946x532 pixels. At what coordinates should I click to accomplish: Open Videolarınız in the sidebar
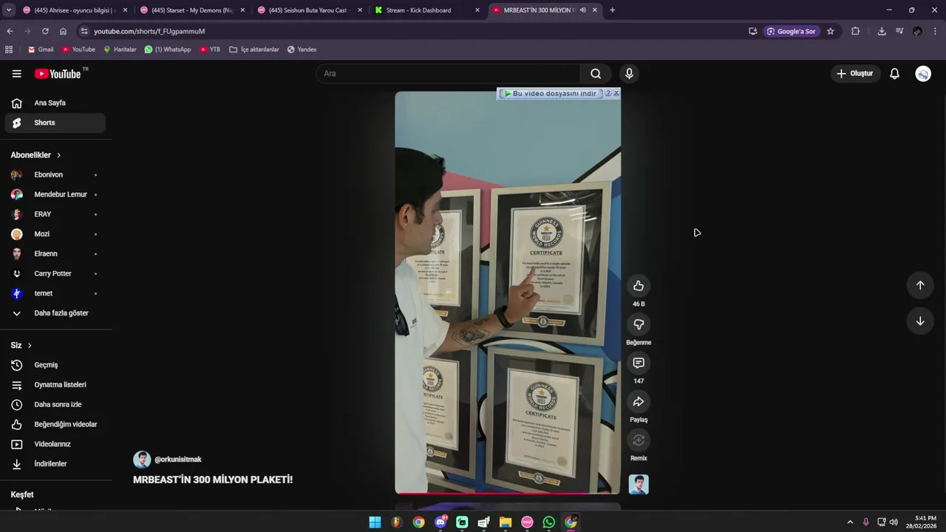coord(56,444)
